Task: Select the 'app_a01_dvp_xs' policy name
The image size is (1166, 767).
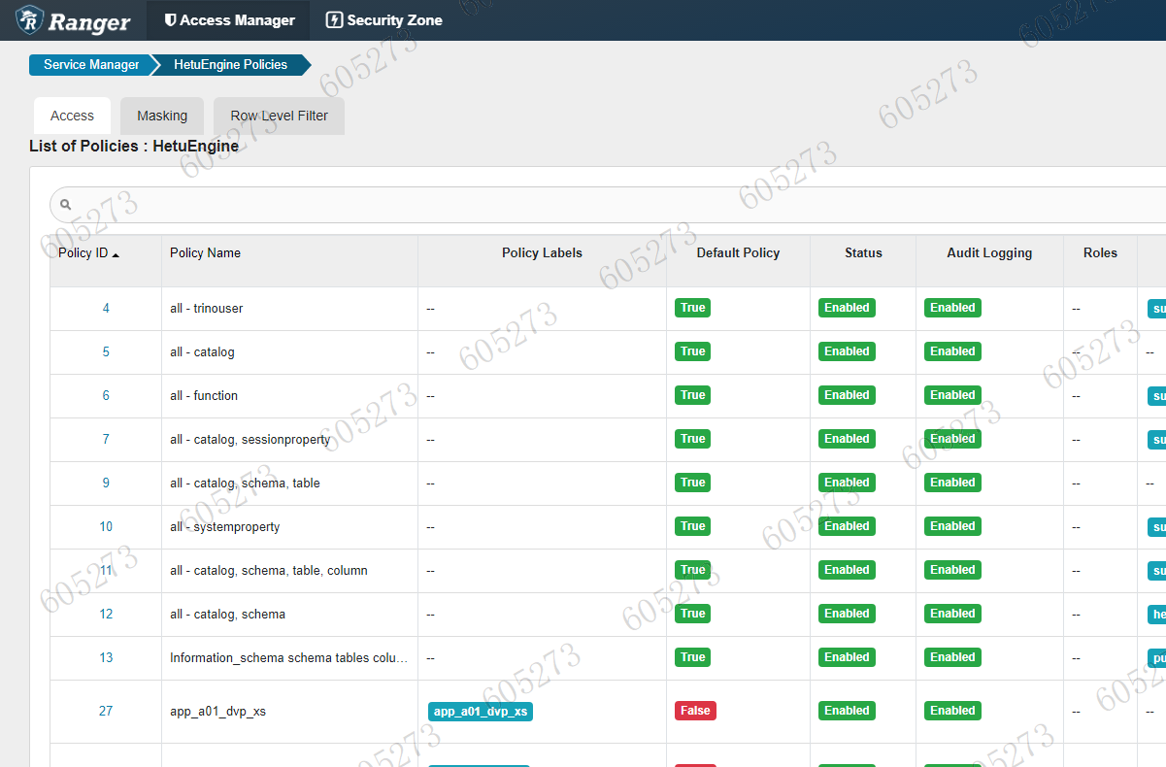Action: [217, 712]
